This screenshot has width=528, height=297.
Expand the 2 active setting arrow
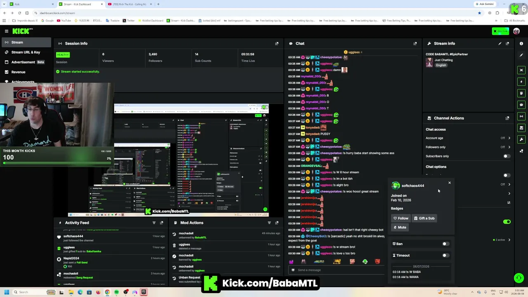509,240
